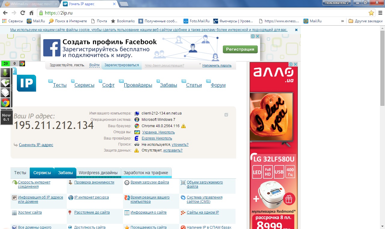385x229 pixels.
Task: Open Скорость интернет соединения test
Action: pyautogui.click(x=34, y=184)
